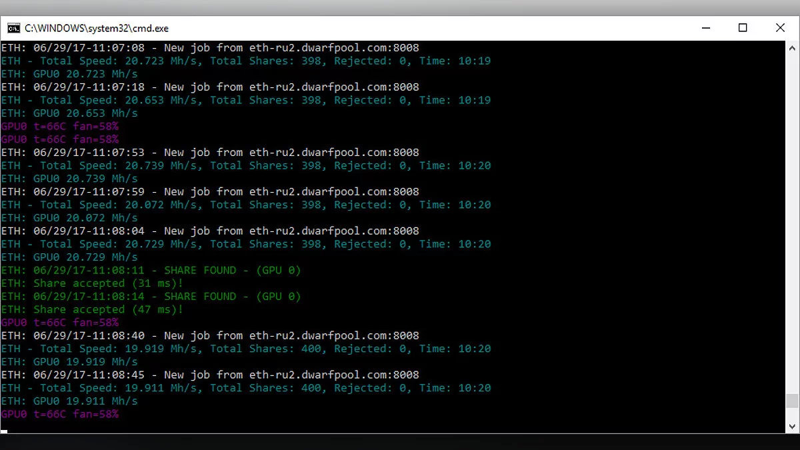Click the C:\WINDOWS\system32\cmd.exe title text
This screenshot has width=800, height=450.
click(97, 28)
